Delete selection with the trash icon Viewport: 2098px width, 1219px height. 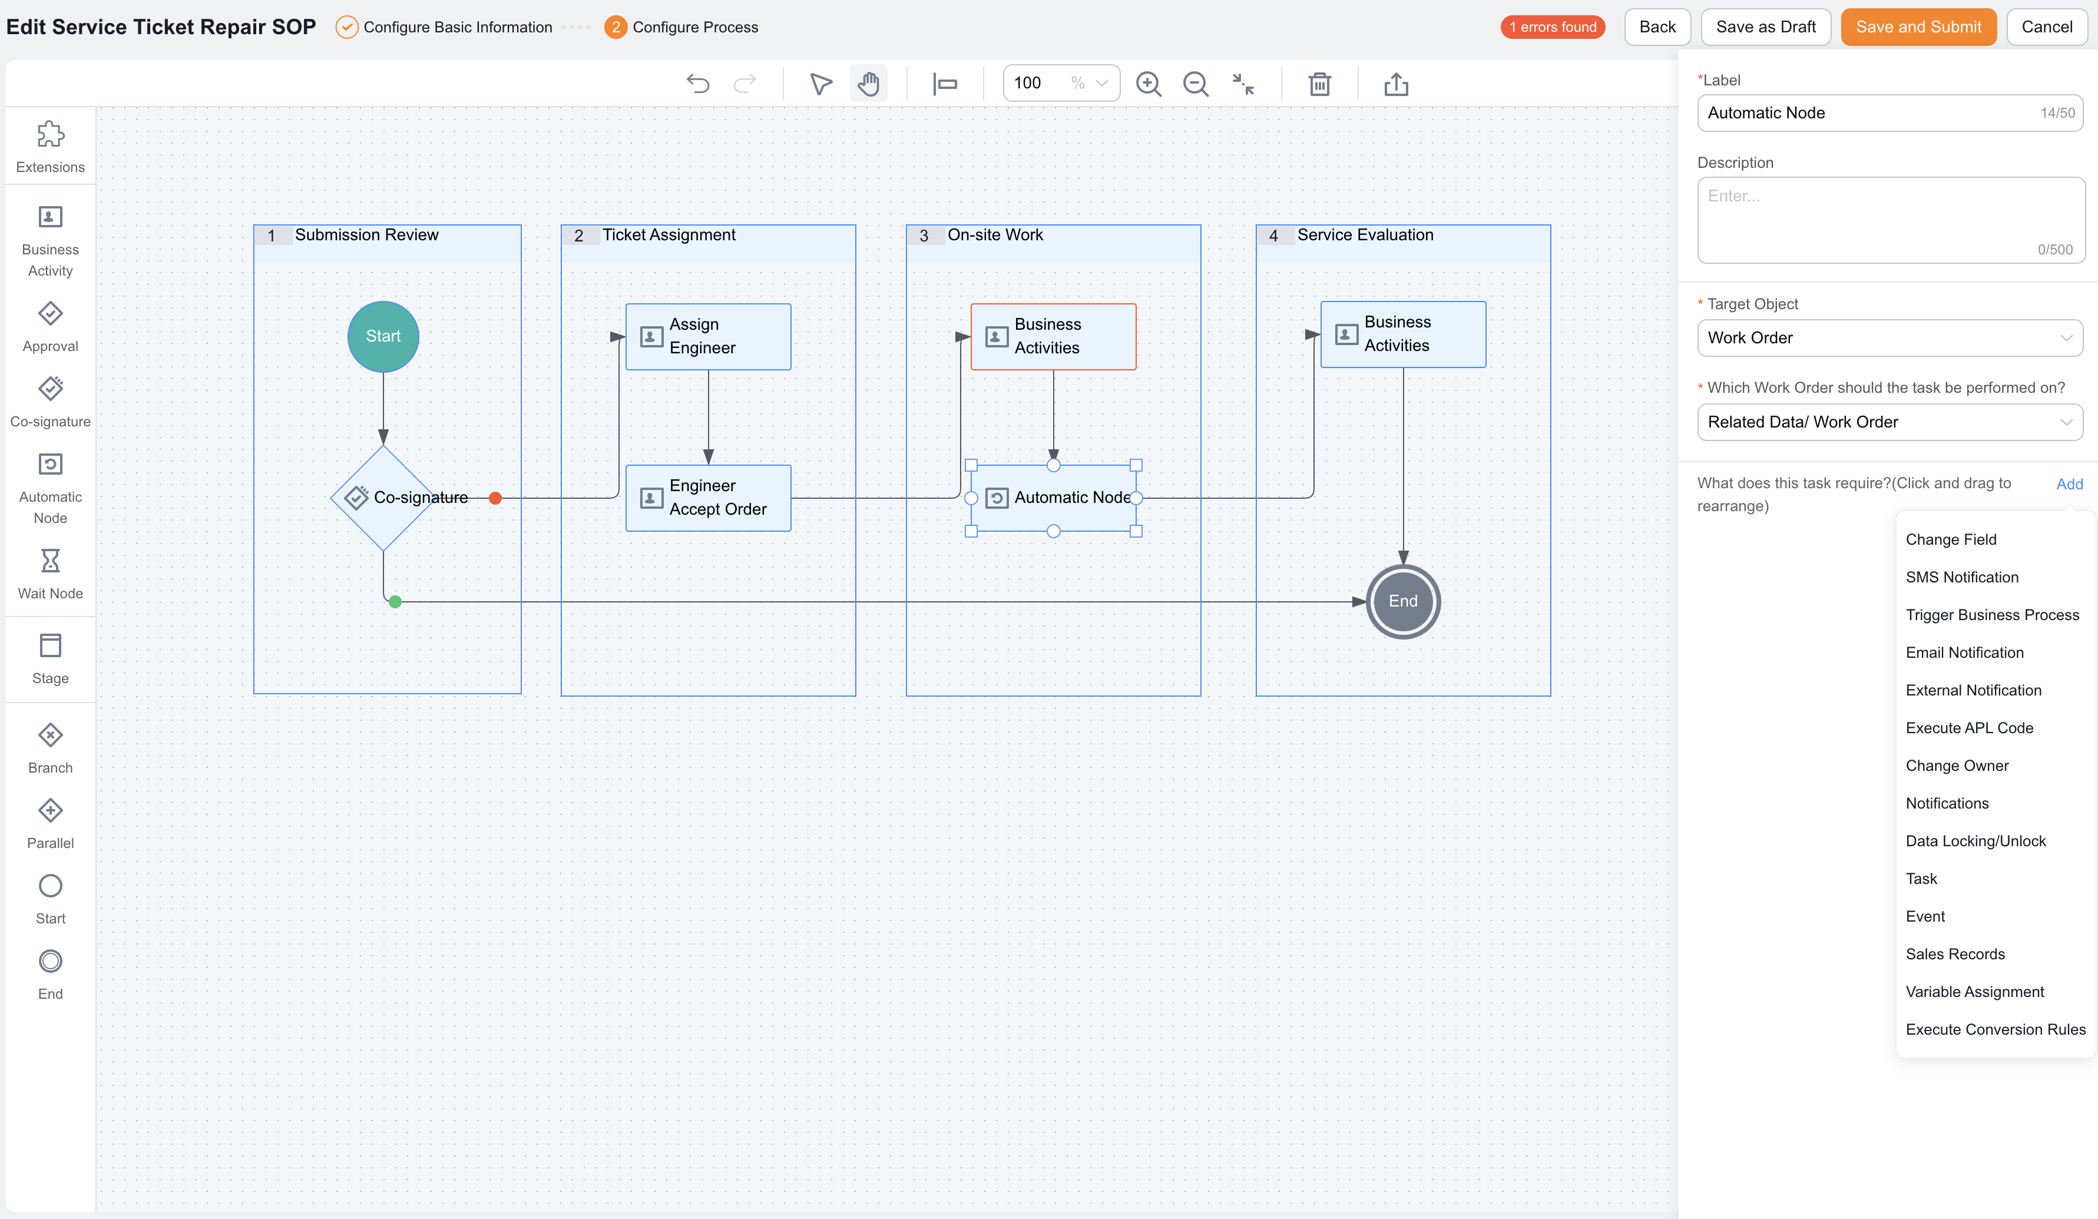(x=1319, y=83)
